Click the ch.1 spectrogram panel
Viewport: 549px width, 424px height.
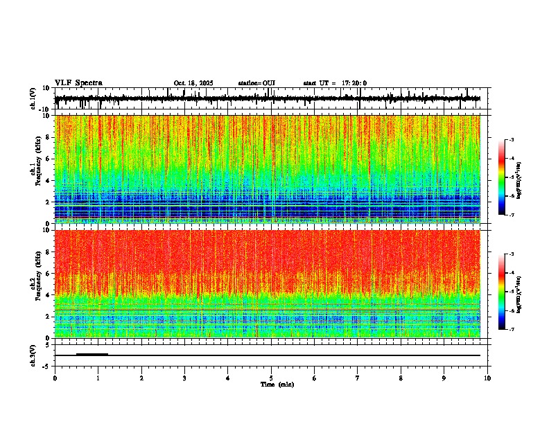click(x=268, y=169)
